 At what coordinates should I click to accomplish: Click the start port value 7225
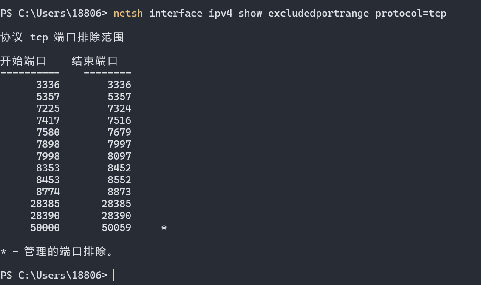[x=48, y=108]
